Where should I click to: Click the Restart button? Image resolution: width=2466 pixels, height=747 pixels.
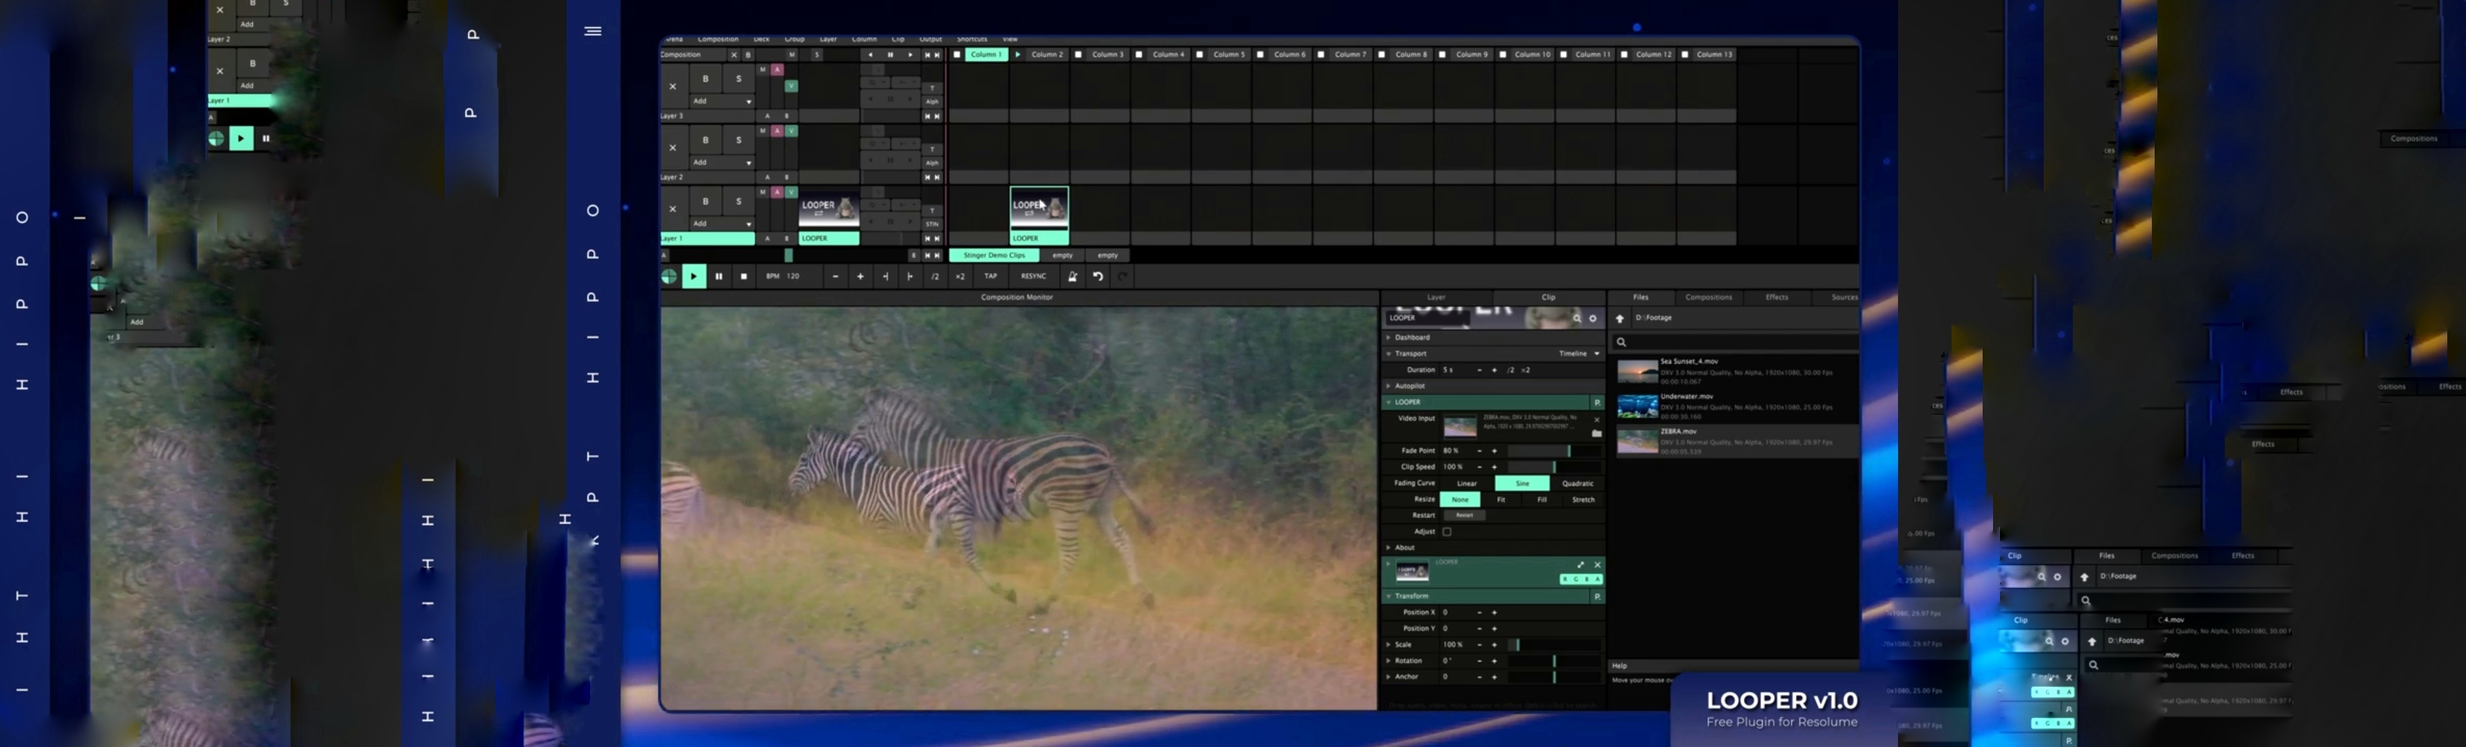1465,516
